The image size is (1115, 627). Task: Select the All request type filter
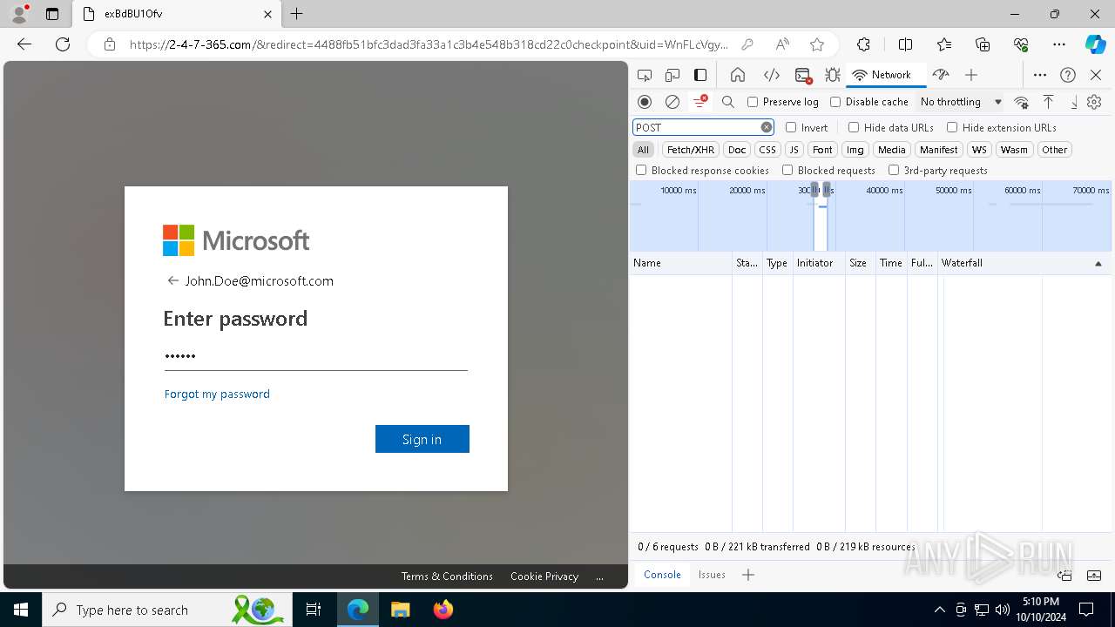click(643, 150)
